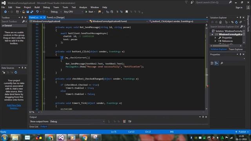Viewport: 251px width, 141px height.
Task: Undo the last action with the toolbar arrow
Action: [37, 12]
